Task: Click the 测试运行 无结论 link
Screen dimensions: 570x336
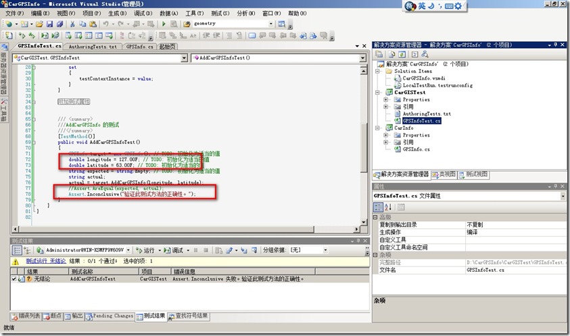Action: tap(46, 260)
